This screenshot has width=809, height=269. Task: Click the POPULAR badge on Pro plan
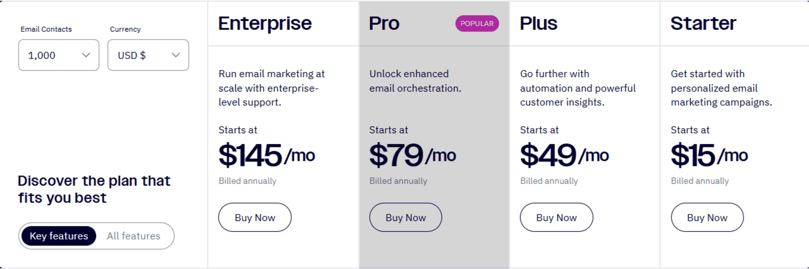point(477,24)
